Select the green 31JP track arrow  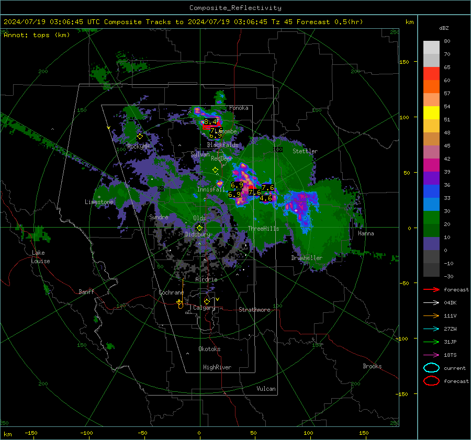(431, 342)
